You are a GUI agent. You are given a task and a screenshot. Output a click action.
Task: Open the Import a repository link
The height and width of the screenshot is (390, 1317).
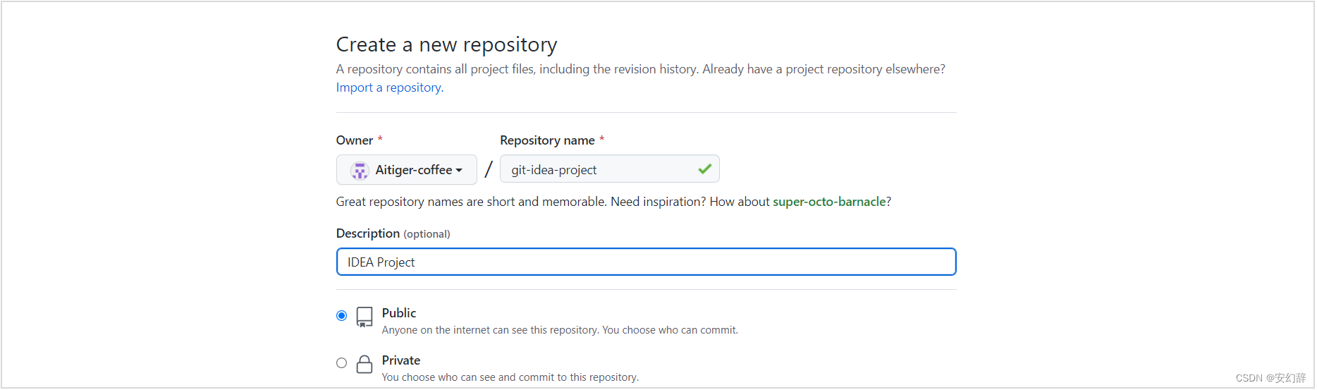click(390, 87)
